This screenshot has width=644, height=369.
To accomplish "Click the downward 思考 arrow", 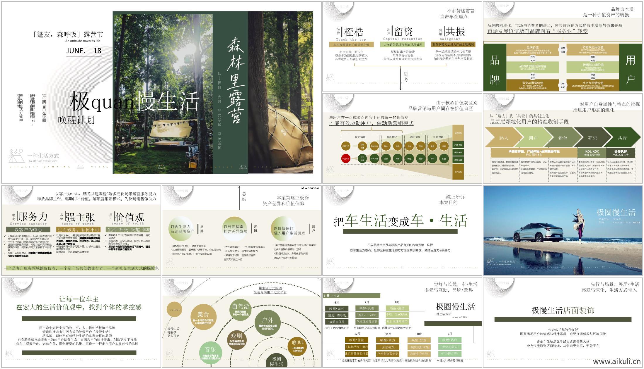I will click(400, 78).
